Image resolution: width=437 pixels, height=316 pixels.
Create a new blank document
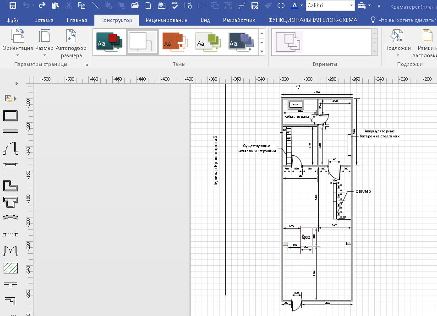(148, 5)
